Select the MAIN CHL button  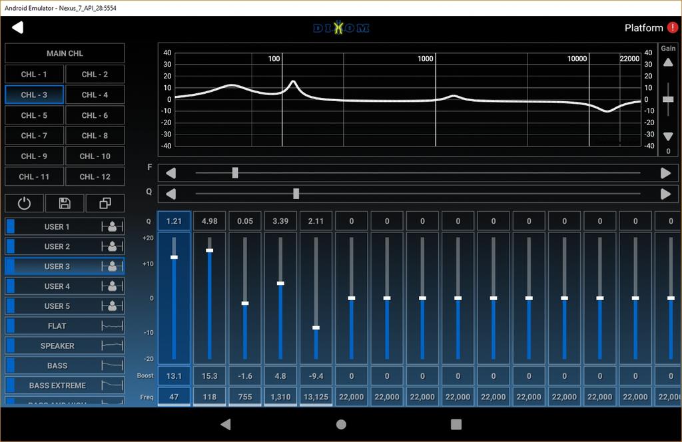tap(65, 53)
